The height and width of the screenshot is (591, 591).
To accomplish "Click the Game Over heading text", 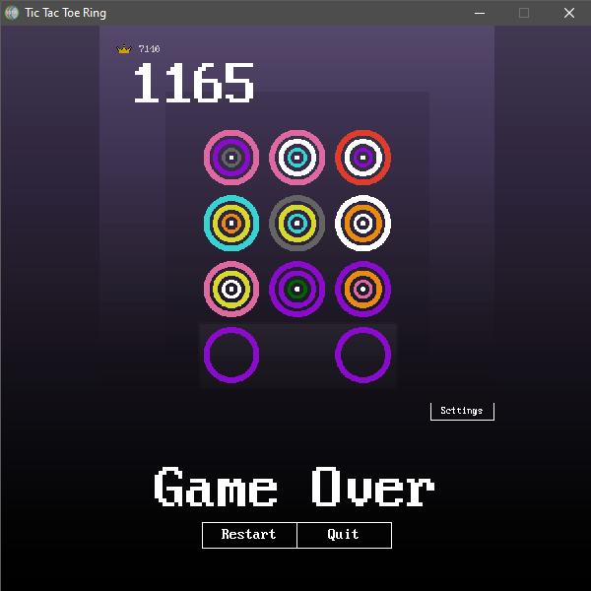I will tap(295, 488).
